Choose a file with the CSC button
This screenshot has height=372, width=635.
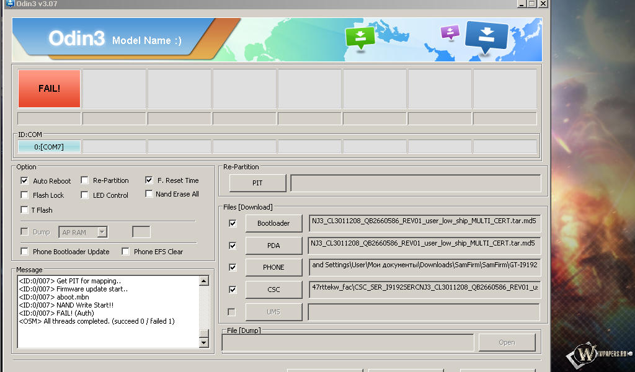pyautogui.click(x=273, y=290)
